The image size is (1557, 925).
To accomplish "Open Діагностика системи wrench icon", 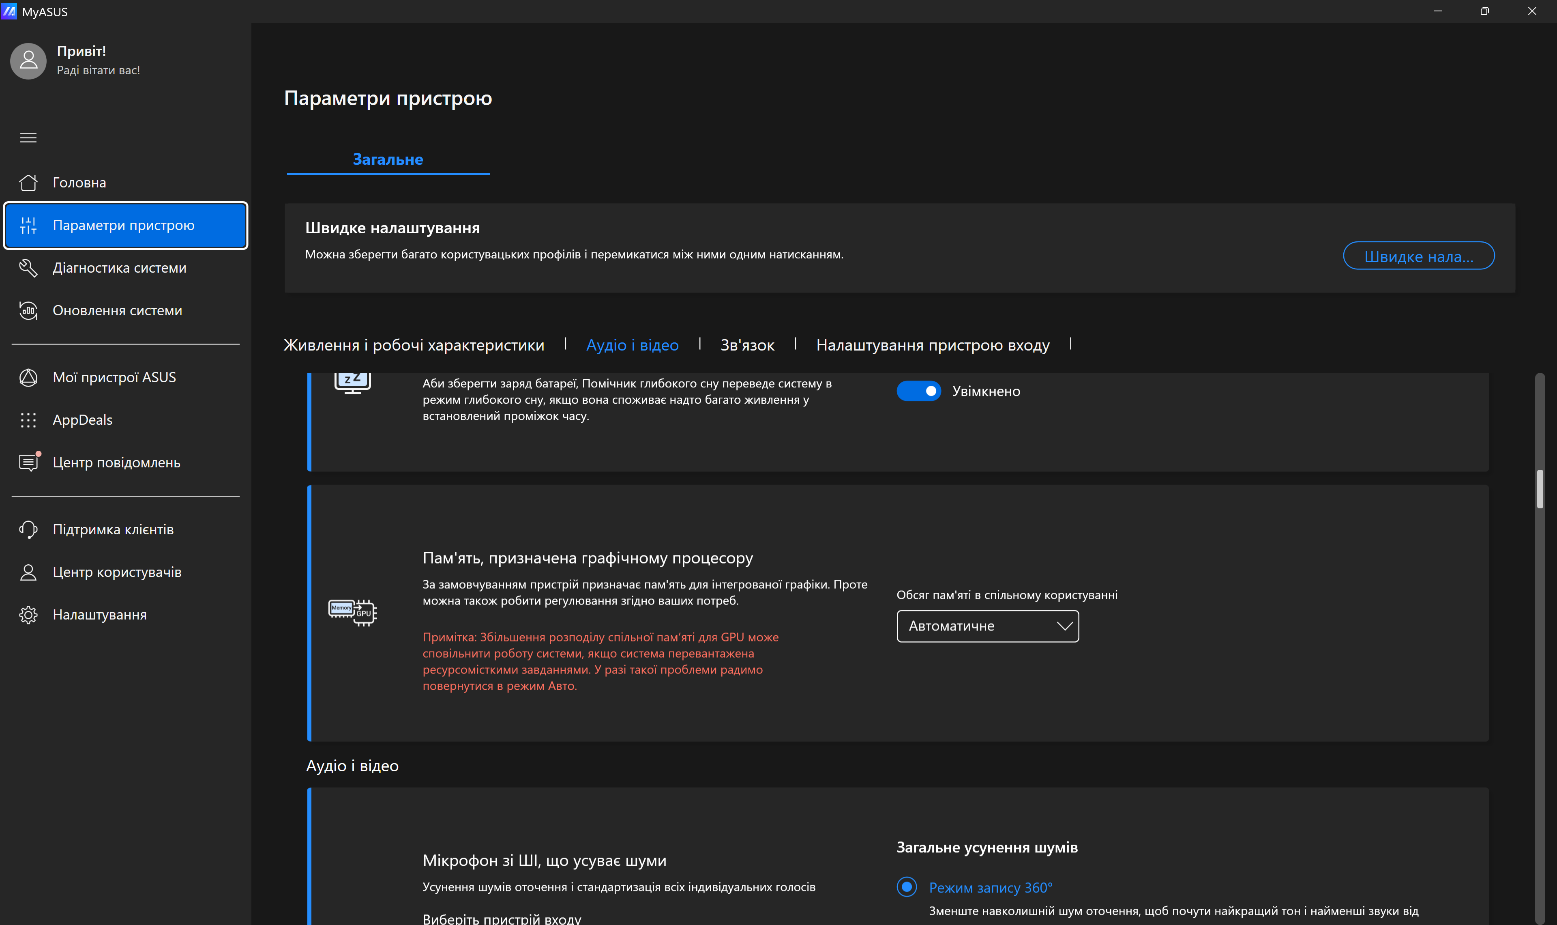I will pos(28,268).
